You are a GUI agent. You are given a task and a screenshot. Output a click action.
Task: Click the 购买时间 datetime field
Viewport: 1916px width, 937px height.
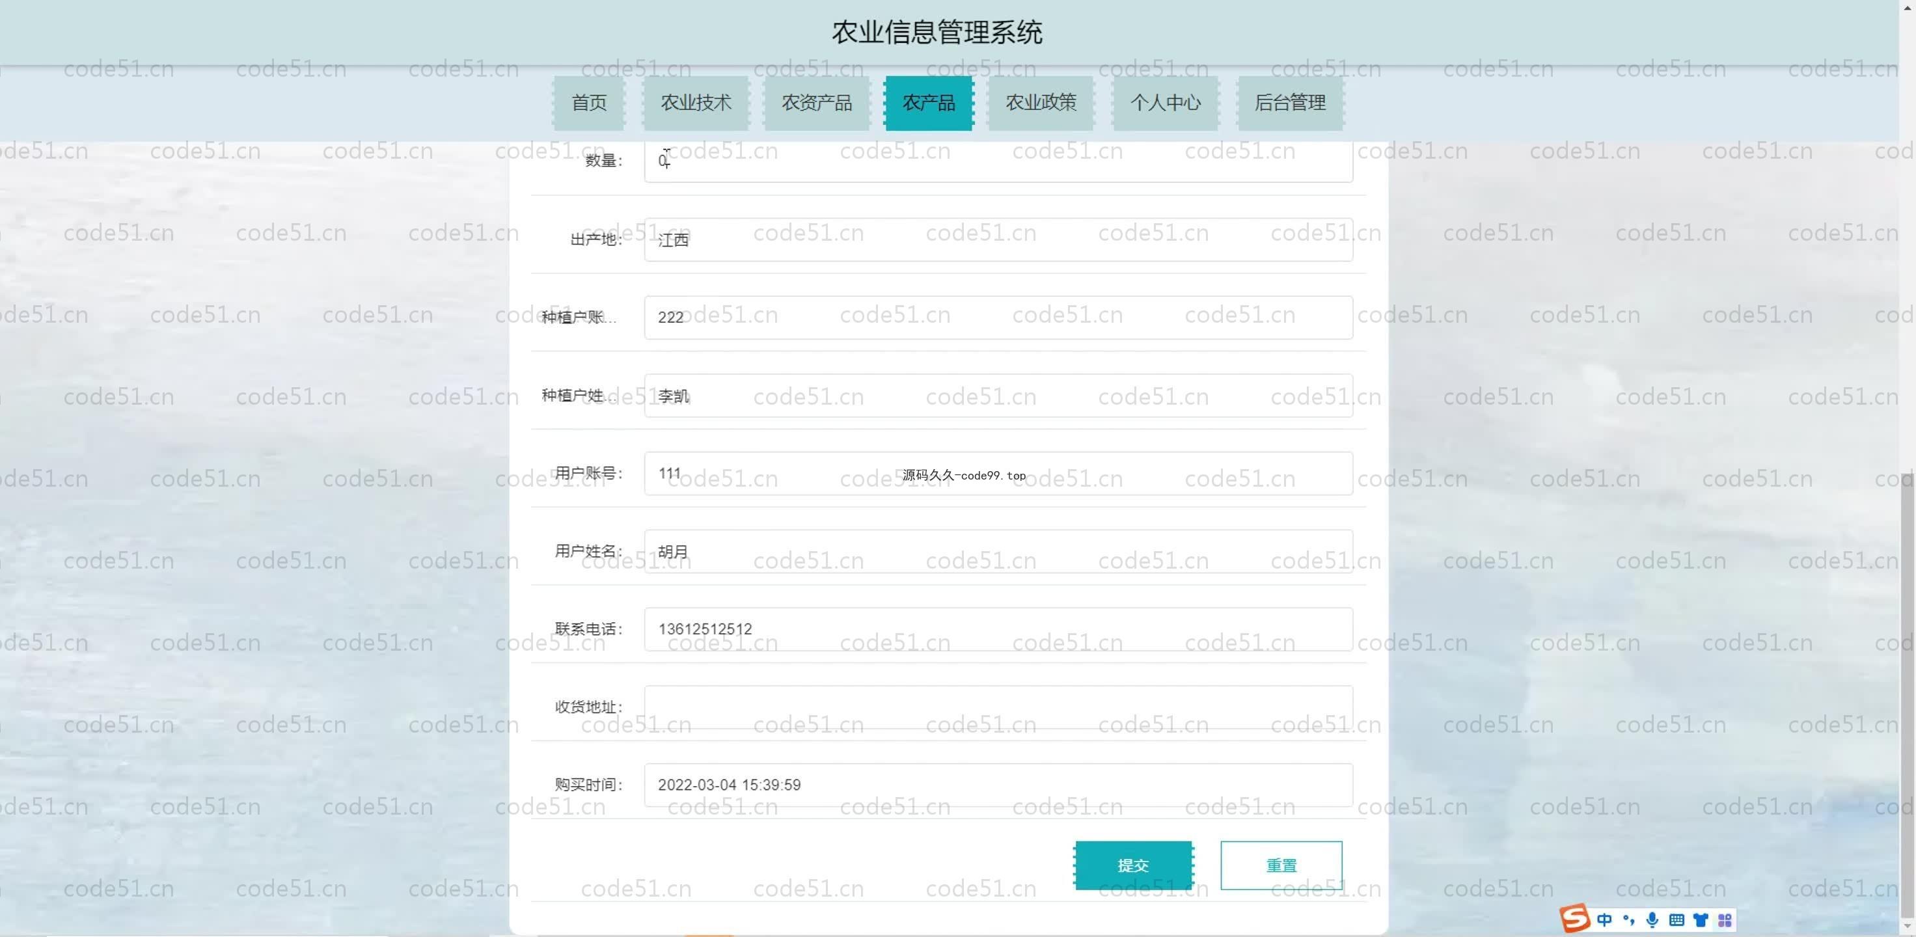click(998, 785)
